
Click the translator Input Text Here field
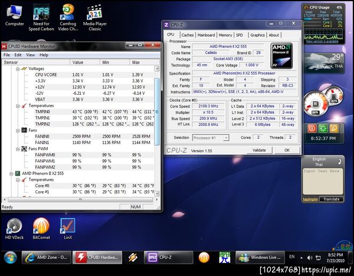tap(323, 181)
